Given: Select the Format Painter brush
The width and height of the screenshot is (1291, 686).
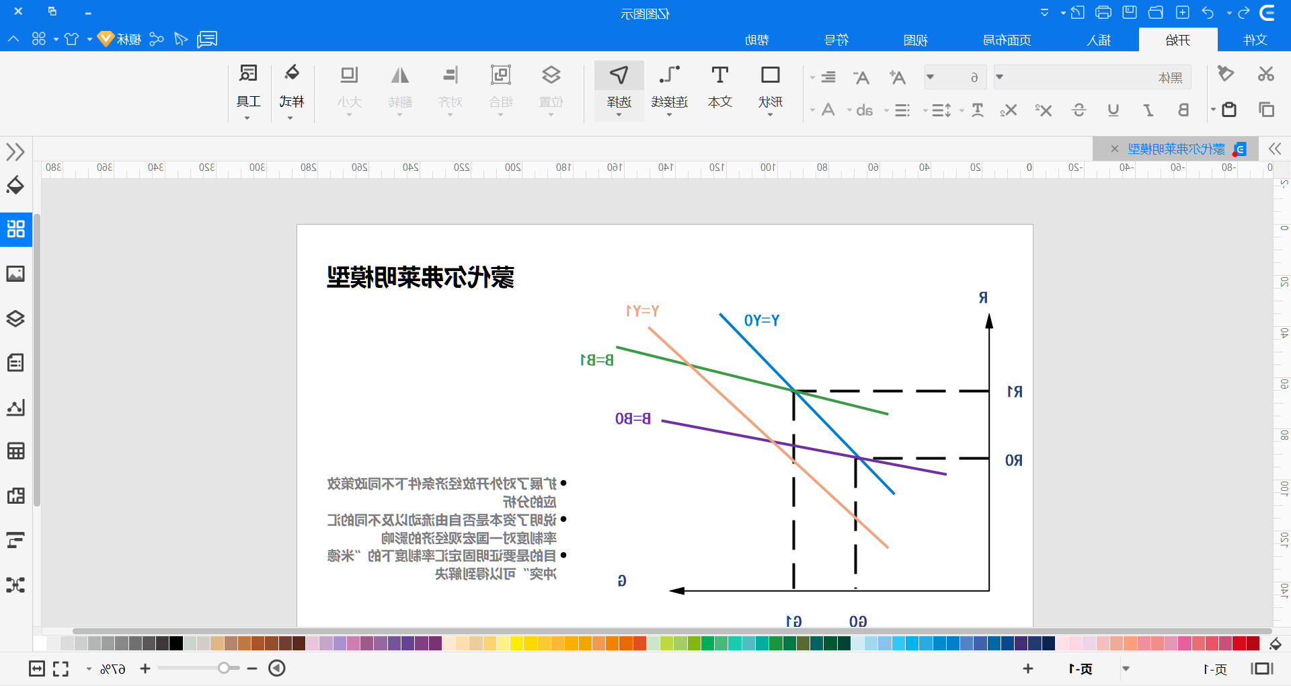Looking at the screenshot, I should pos(1226,74).
